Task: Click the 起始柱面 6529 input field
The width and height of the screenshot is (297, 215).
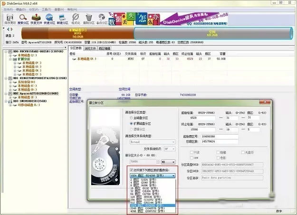Action: click(202, 118)
